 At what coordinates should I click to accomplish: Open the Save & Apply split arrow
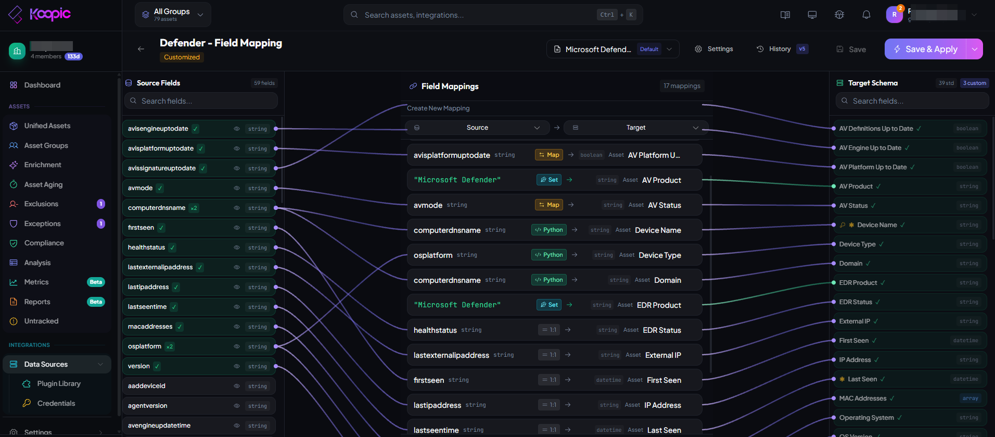click(x=974, y=49)
